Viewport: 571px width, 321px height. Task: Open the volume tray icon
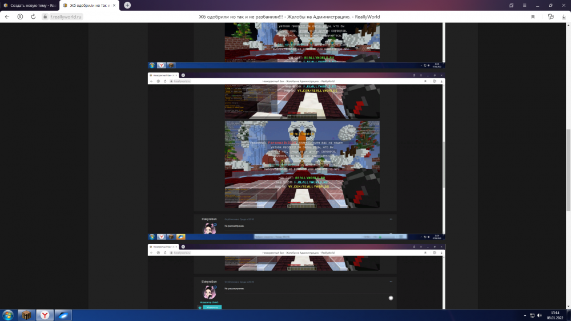pos(540,315)
